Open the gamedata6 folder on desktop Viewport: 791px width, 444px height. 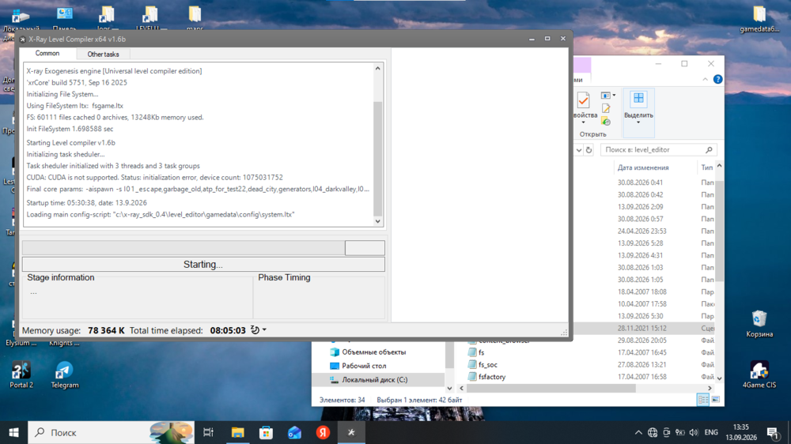(759, 19)
